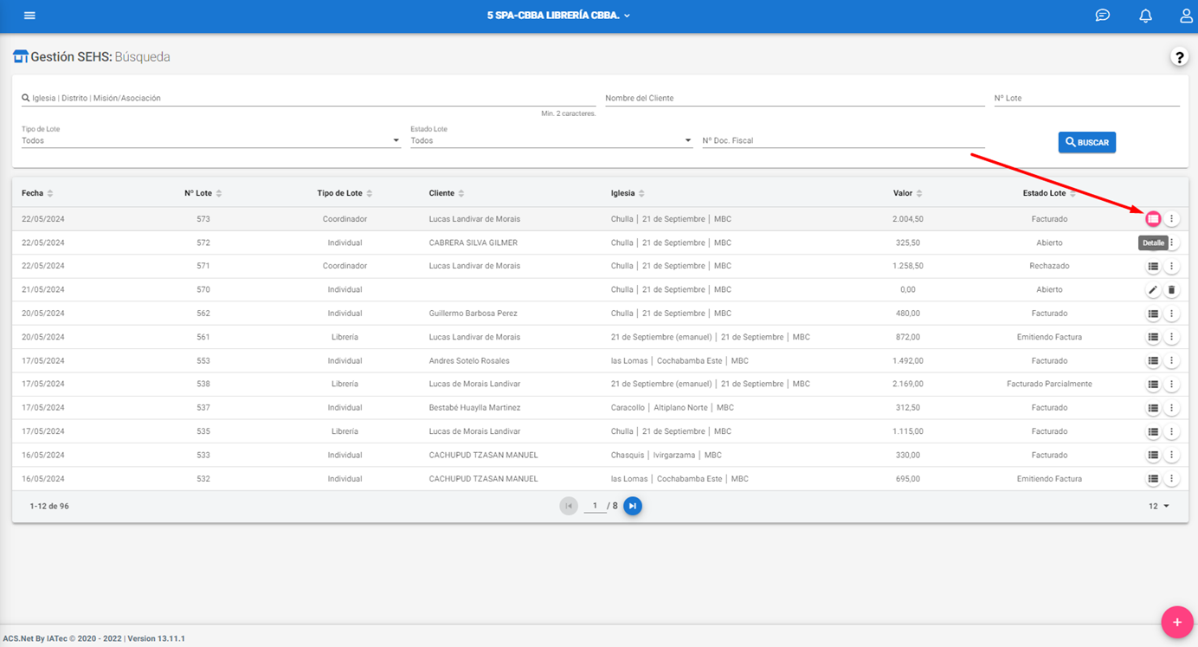Screen dimensions: 1198x647
Task: Click client Bestabé Huaylla Martinez
Action: click(474, 407)
